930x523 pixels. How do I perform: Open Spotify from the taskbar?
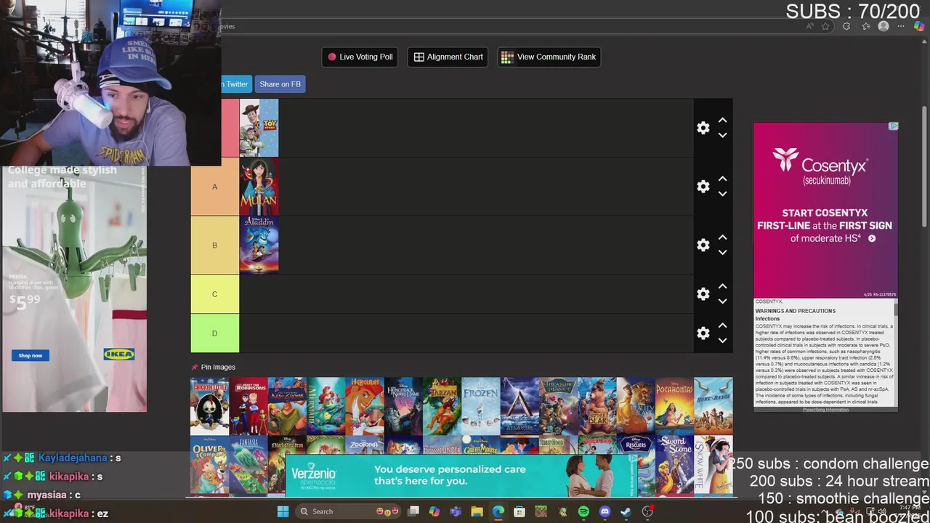(x=583, y=511)
